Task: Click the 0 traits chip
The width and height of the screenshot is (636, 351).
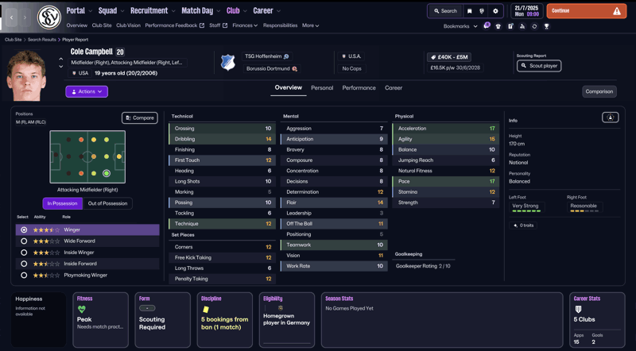Action: tap(523, 226)
